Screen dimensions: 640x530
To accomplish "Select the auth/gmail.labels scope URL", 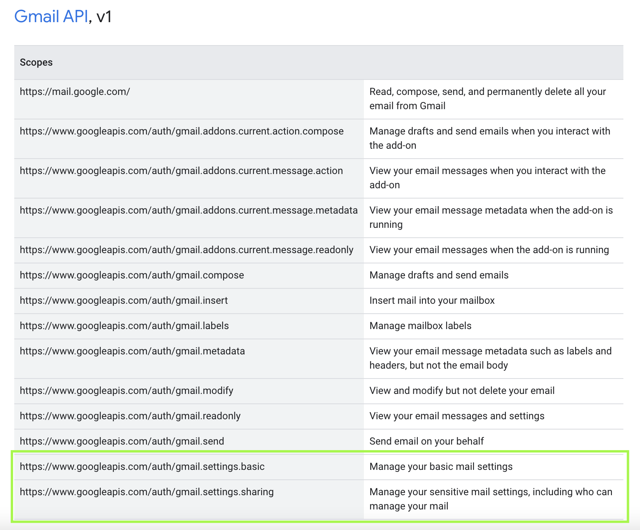I will point(124,326).
